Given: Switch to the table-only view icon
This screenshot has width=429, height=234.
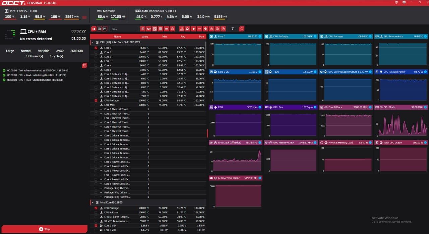Looking at the screenshot, I should (99, 29).
